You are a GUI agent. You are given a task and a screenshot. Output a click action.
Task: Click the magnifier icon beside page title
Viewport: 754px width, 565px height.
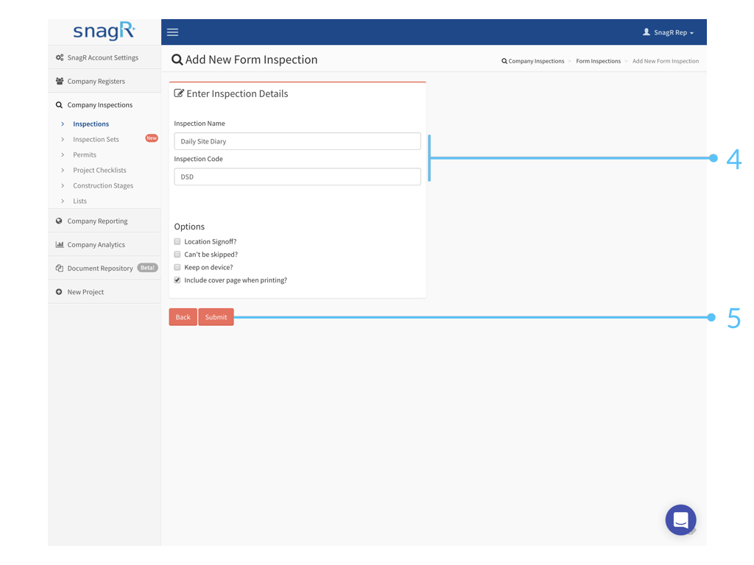177,60
